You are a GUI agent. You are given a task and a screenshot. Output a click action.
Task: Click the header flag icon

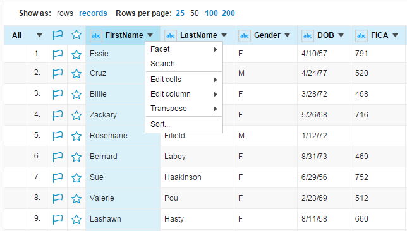58,35
